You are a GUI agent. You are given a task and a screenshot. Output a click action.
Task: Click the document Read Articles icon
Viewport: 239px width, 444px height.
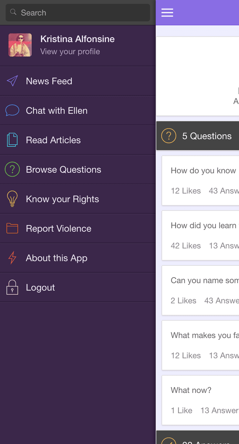pyautogui.click(x=12, y=140)
